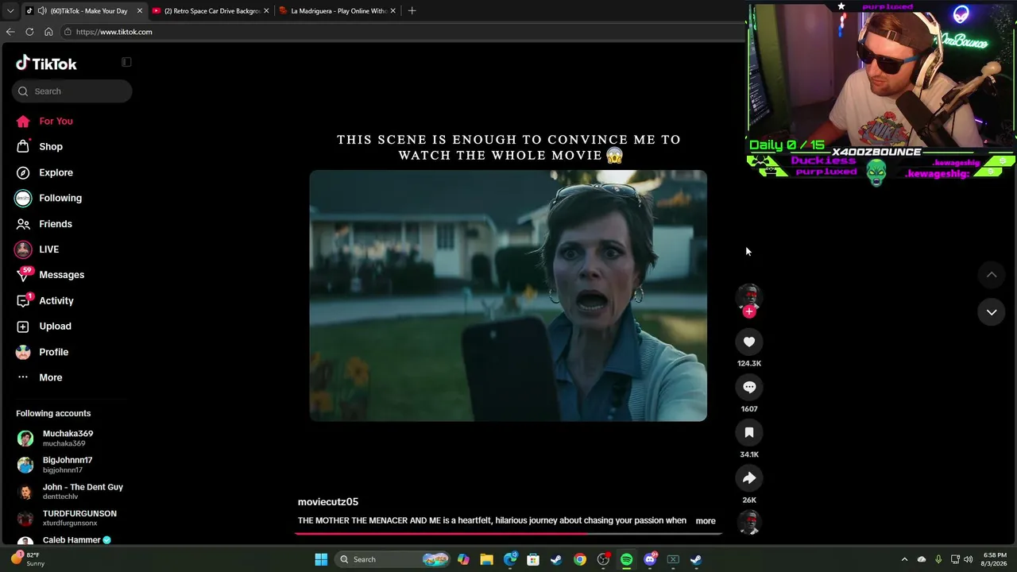Screen dimensions: 1017x572
Task: Open Google Chrome from the taskbar
Action: coord(580,559)
